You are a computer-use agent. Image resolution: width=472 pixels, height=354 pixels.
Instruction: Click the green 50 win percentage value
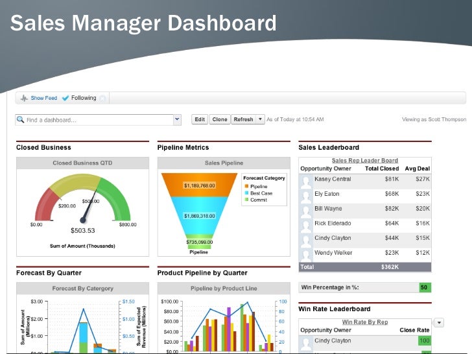pos(425,287)
